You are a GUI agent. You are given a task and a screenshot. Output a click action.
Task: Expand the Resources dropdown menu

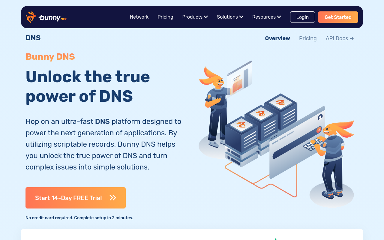(x=267, y=17)
